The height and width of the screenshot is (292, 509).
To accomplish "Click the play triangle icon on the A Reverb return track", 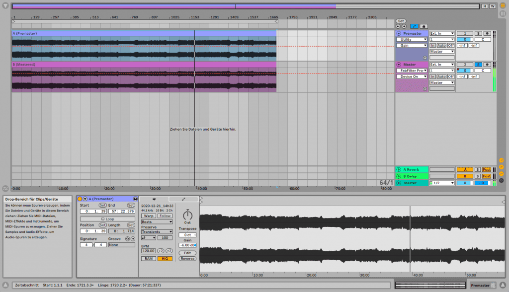I will 399,169.
